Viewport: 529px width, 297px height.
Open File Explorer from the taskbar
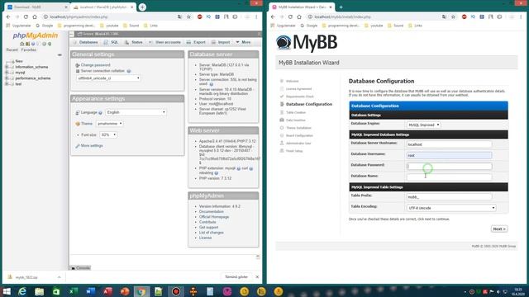(39, 291)
